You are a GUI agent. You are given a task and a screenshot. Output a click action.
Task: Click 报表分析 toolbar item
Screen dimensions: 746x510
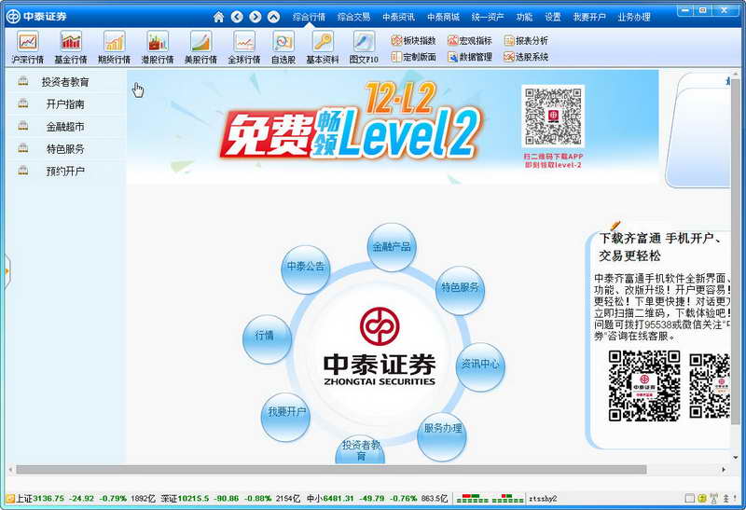(526, 40)
